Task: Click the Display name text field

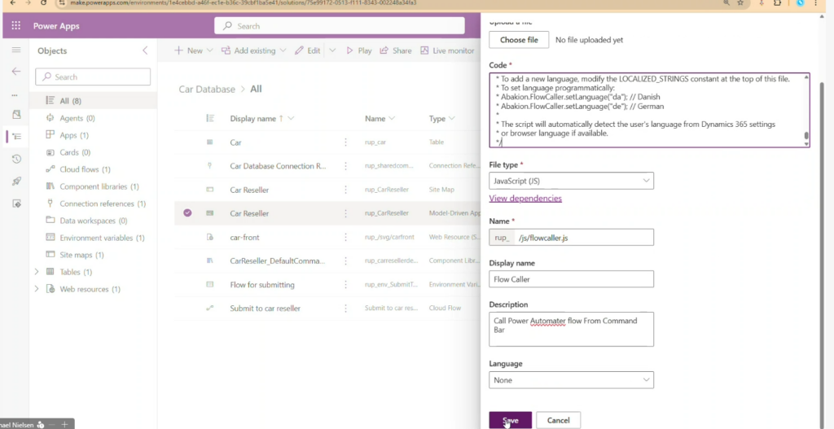Action: (x=571, y=279)
